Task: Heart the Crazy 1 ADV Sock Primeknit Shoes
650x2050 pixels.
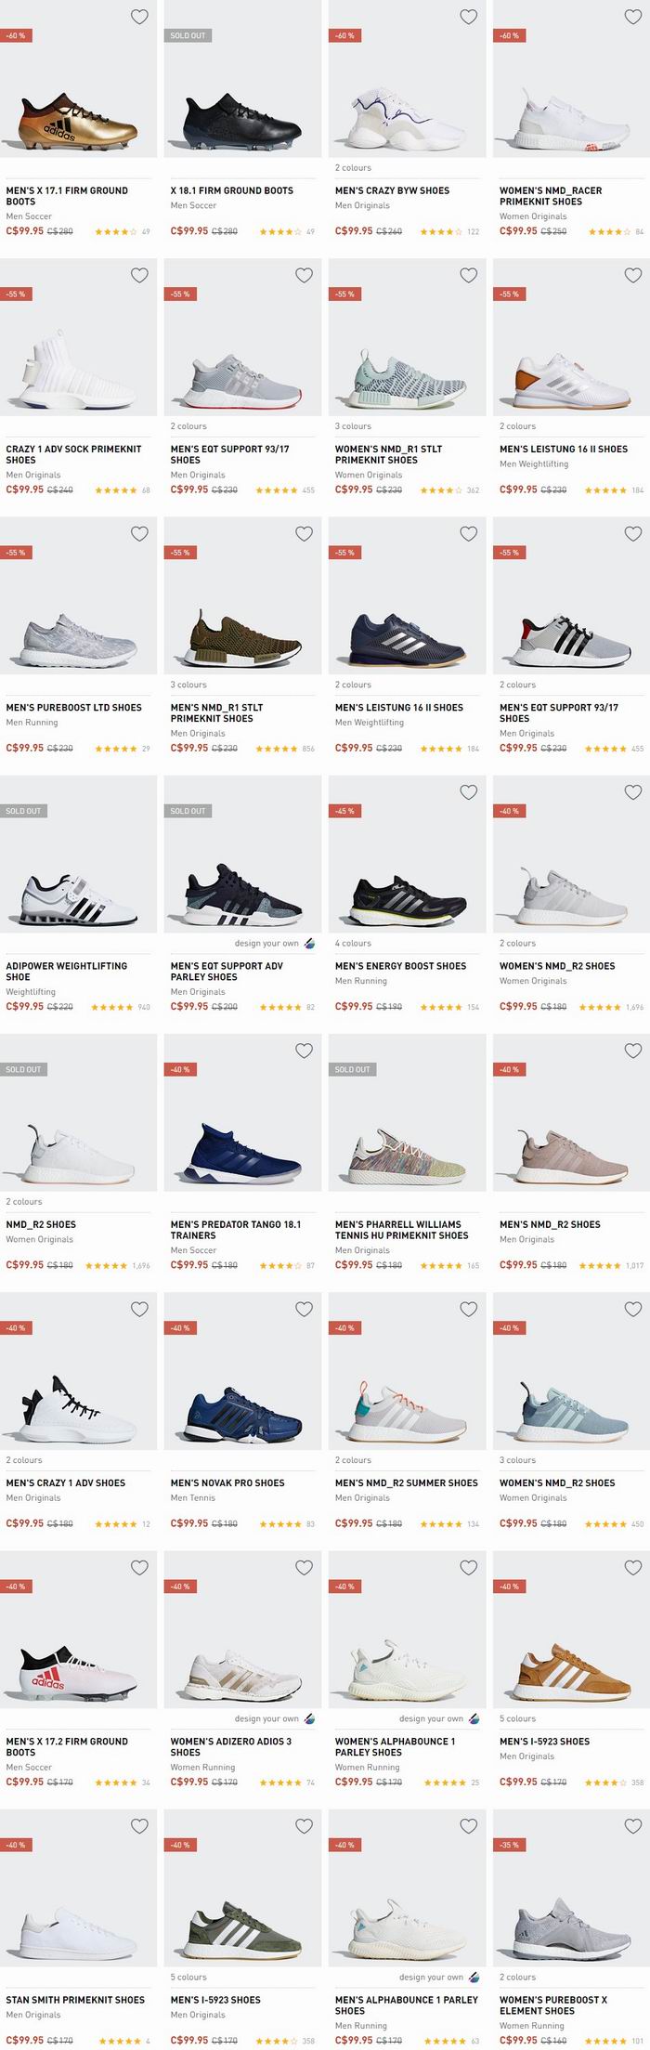Action: [x=139, y=275]
